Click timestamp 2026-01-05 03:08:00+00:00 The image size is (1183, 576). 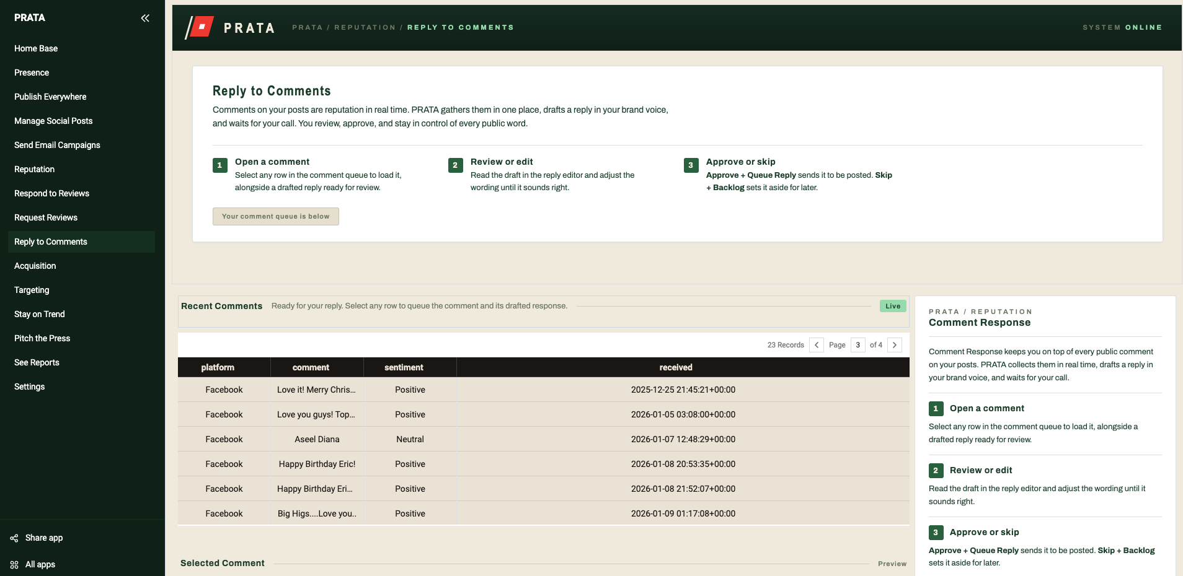683,414
